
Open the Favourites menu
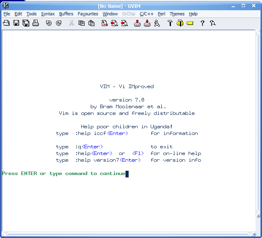(88, 14)
